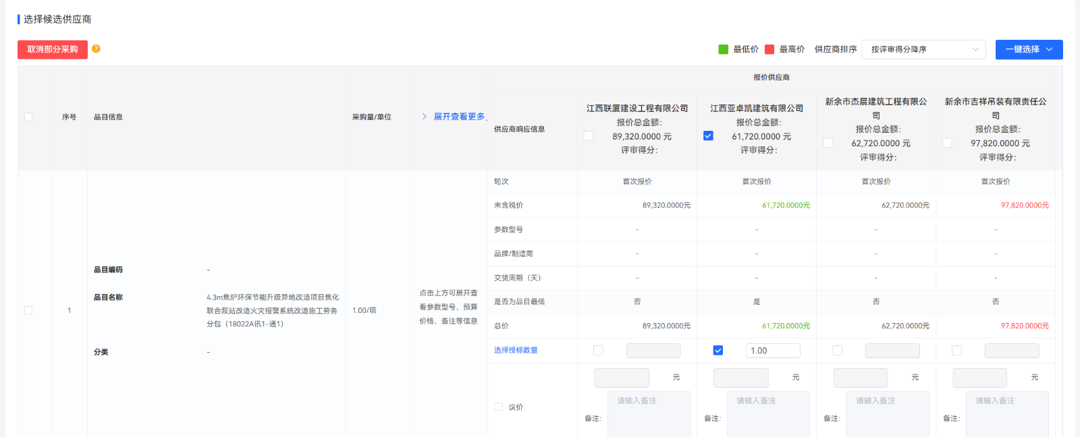Click 89,320.0000元 in the 总价 row
Image resolution: width=1080 pixels, height=437 pixels.
pyautogui.click(x=666, y=326)
